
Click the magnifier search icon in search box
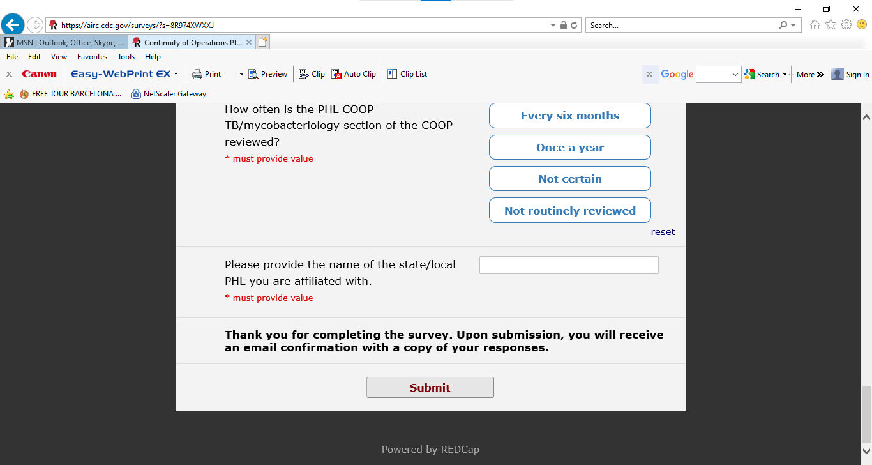(783, 26)
